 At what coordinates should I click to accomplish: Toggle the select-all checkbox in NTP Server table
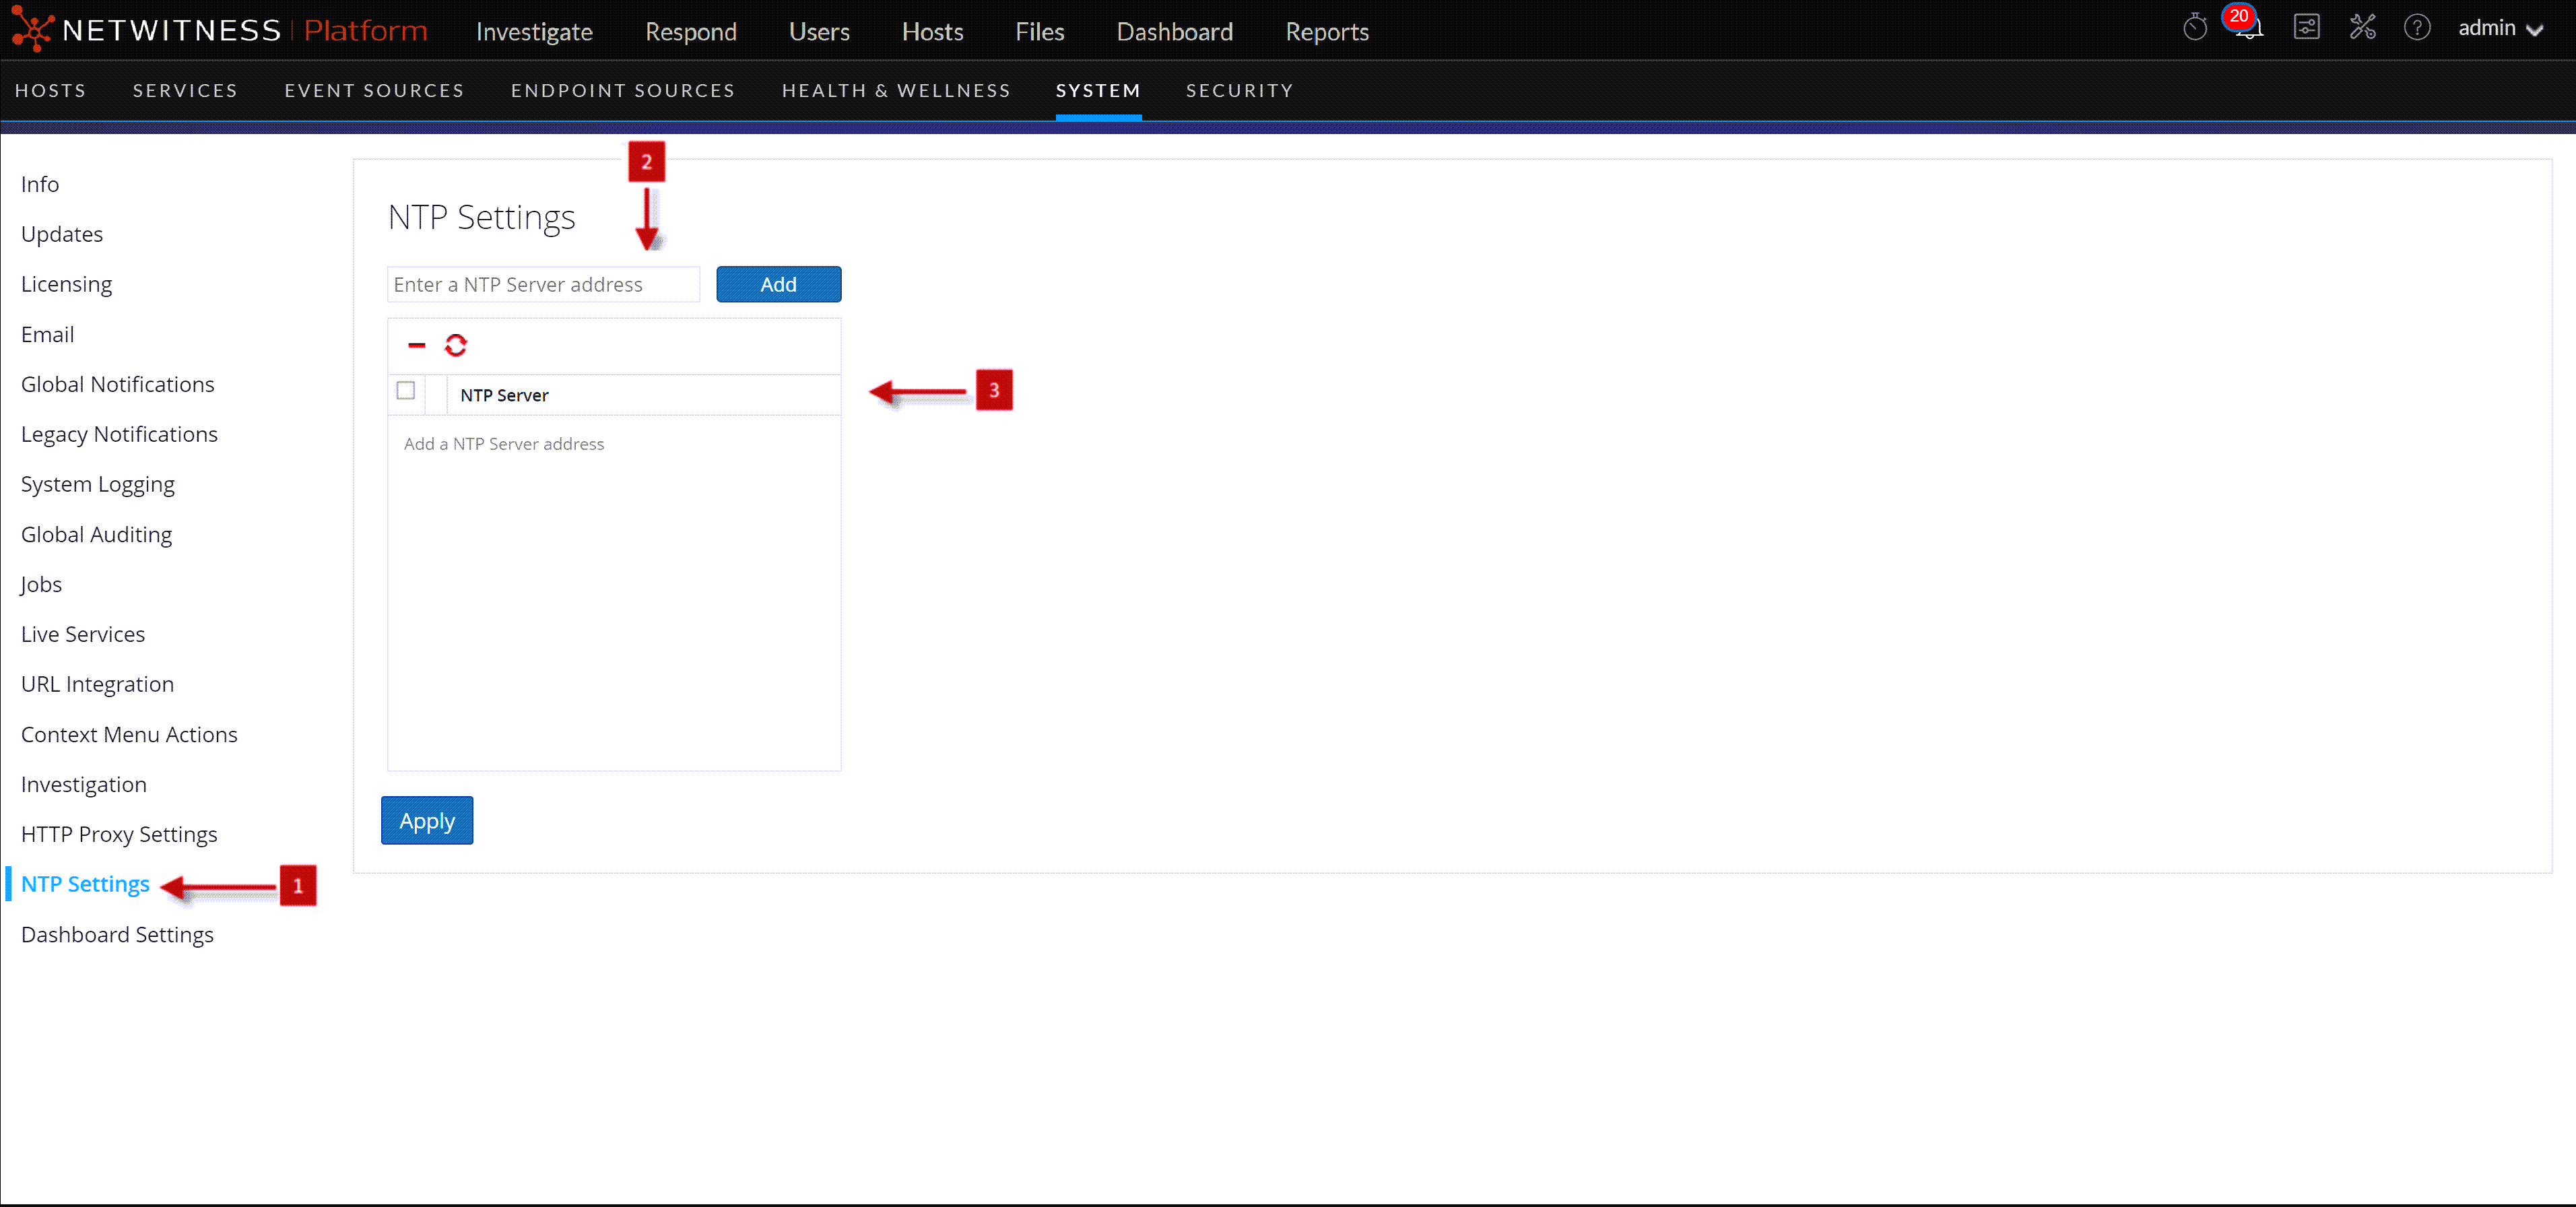tap(405, 392)
